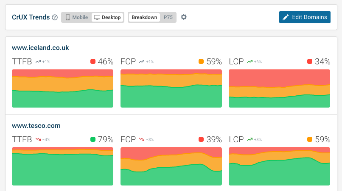Select the P75 chart mode
342x191 pixels.
pyautogui.click(x=168, y=17)
